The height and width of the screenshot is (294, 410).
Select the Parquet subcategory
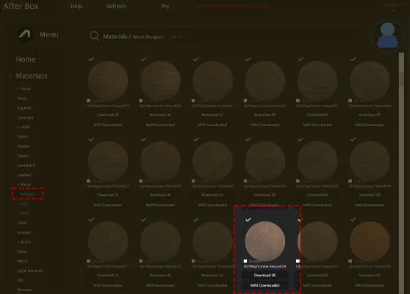pos(27,194)
